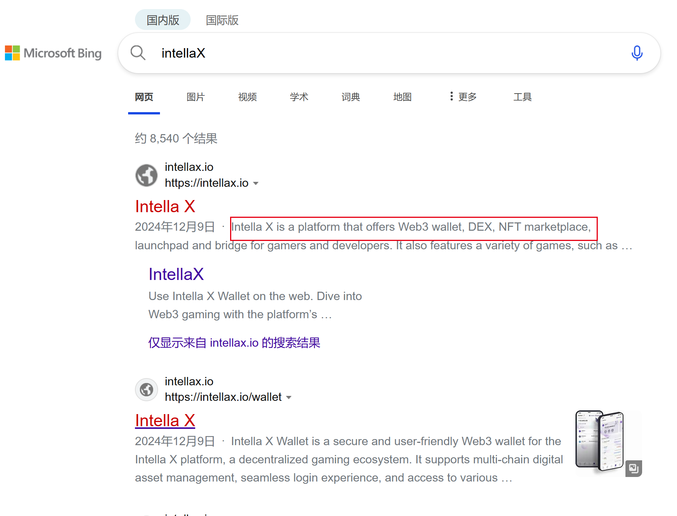The image size is (677, 516).
Task: Click globe favicon beside intellax.io/wallet result
Action: click(x=147, y=389)
